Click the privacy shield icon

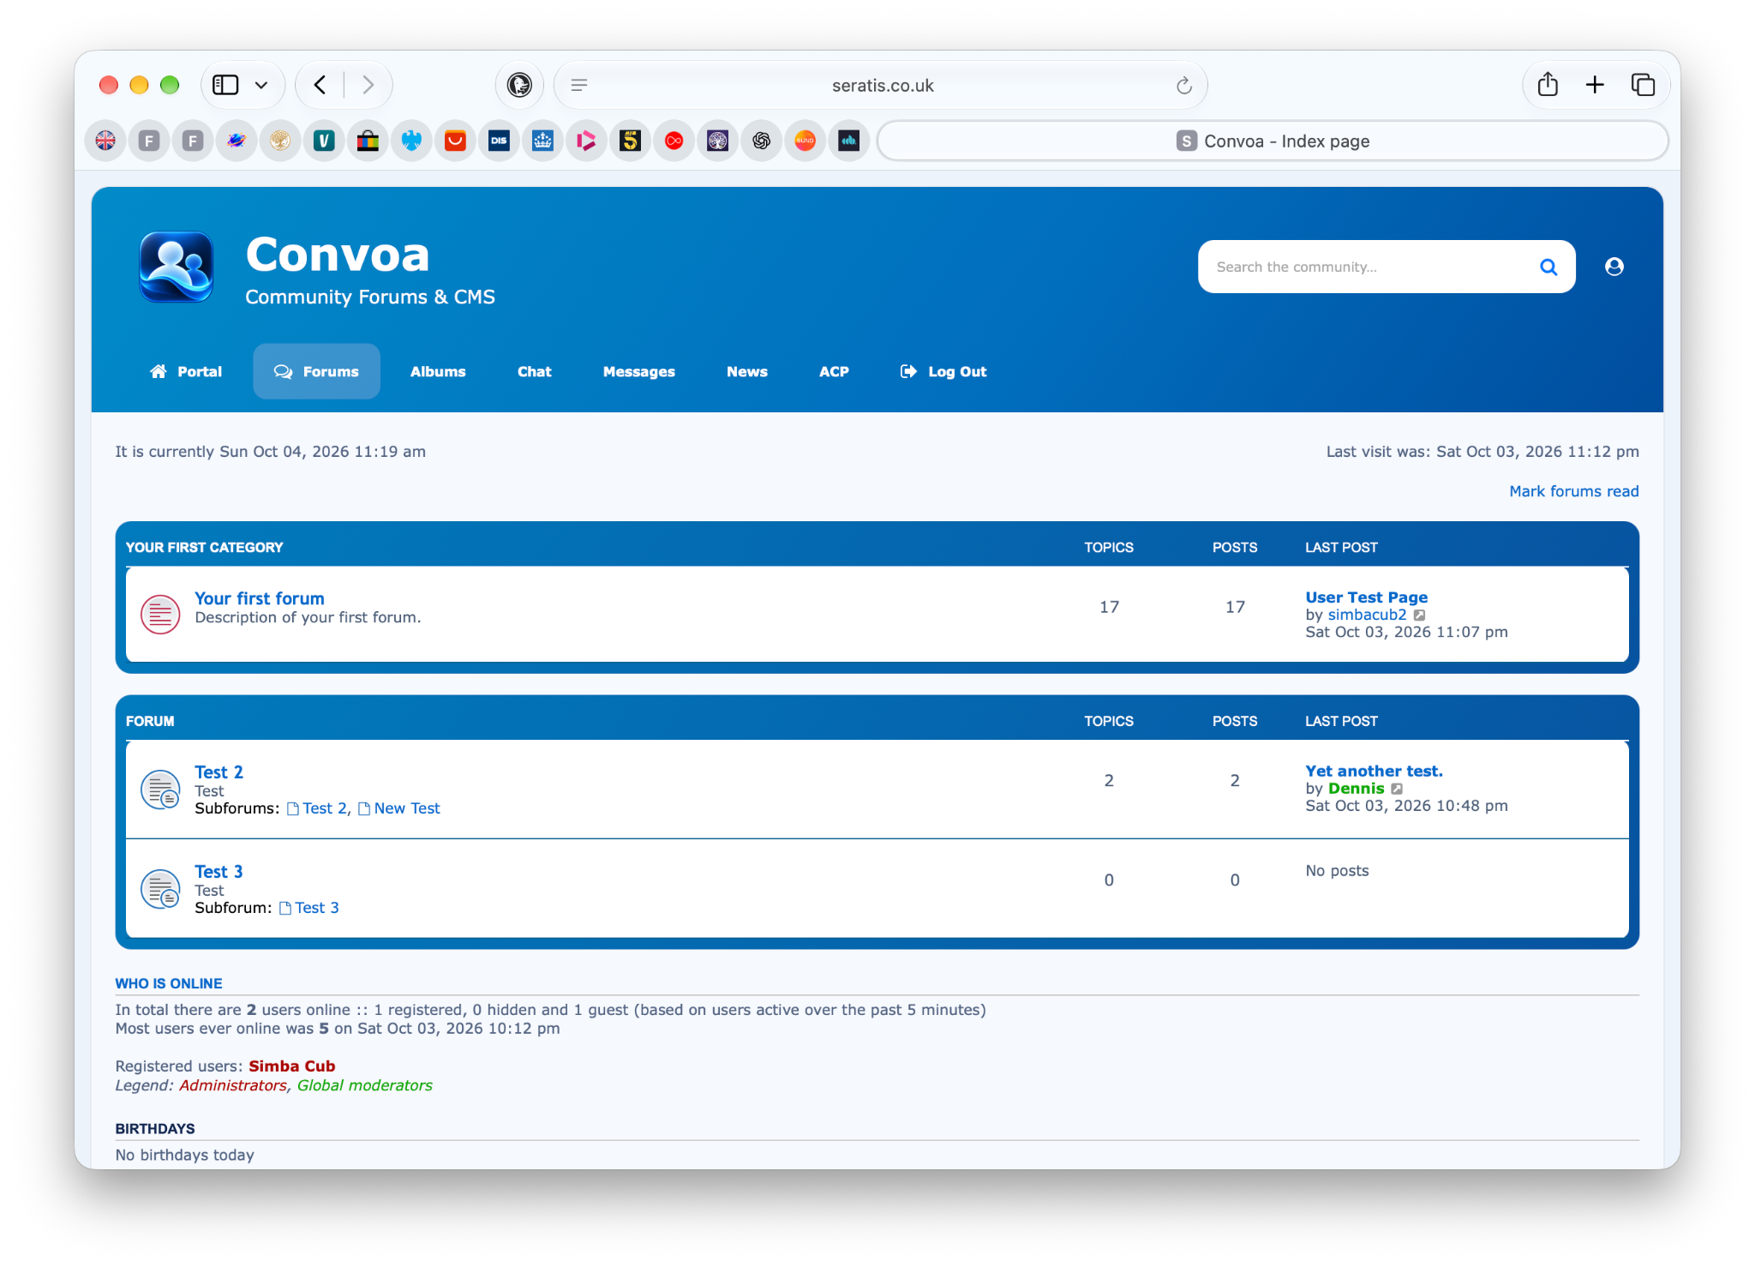click(x=519, y=85)
